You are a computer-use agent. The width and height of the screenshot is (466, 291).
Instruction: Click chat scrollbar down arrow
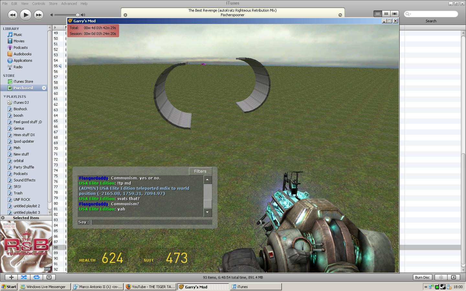click(x=207, y=212)
